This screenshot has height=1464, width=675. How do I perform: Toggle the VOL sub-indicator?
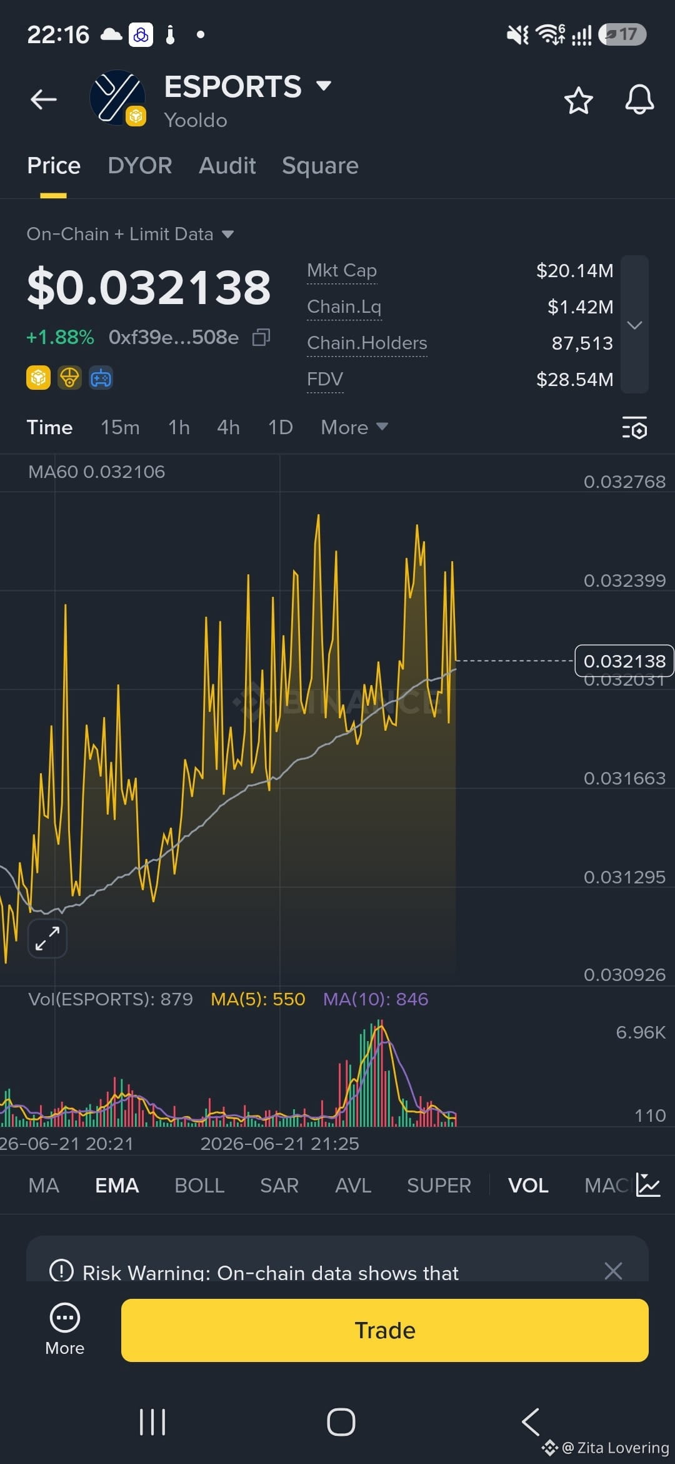tap(528, 1186)
